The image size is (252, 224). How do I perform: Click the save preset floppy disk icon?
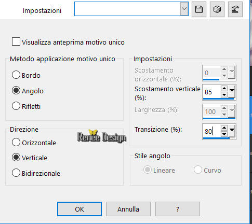(x=199, y=9)
